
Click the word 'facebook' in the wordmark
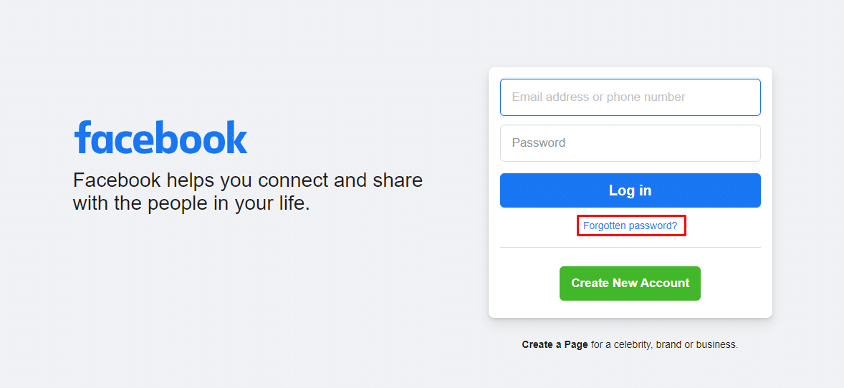pyautogui.click(x=160, y=137)
